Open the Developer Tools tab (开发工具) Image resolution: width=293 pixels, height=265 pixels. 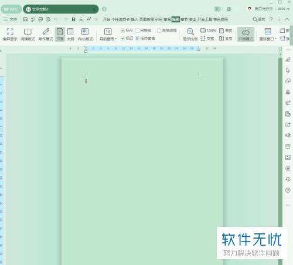(x=205, y=19)
